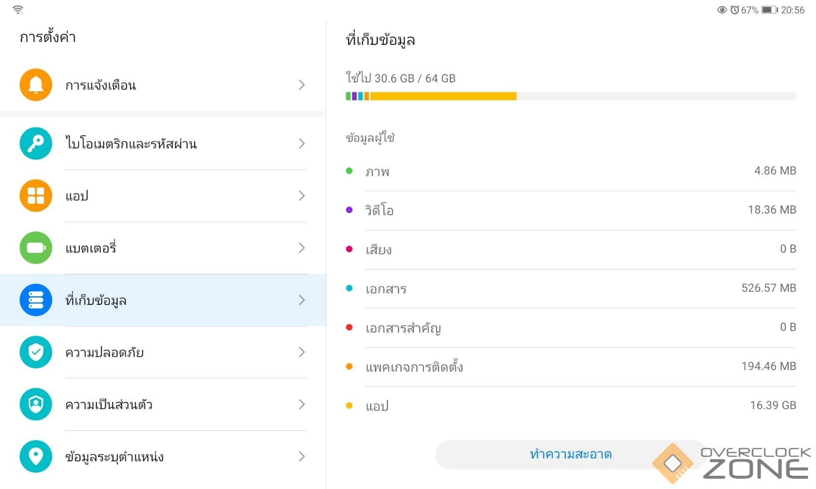
Task: Open the วิดีโอ storage category
Action: pos(571,210)
